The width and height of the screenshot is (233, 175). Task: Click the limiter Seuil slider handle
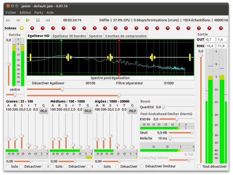coord(192,133)
